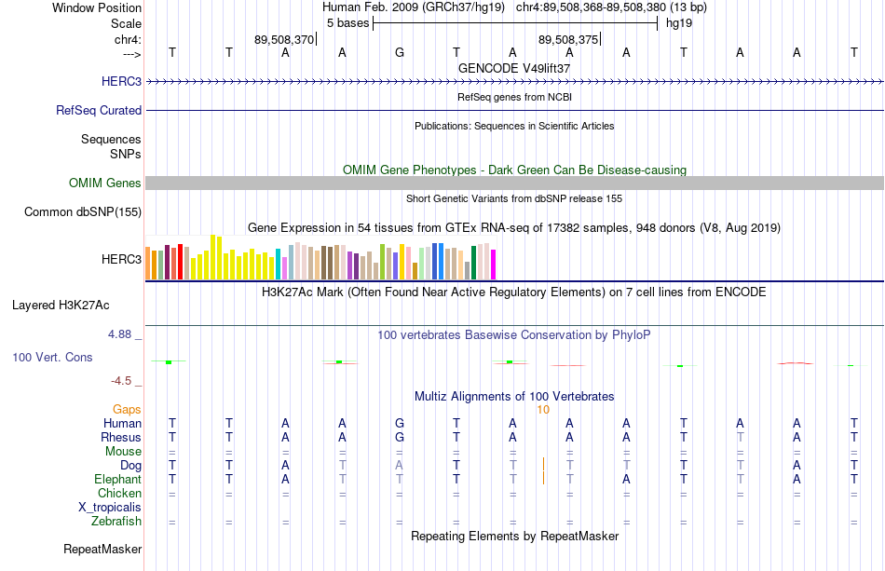This screenshot has width=885, height=571.
Task: Click the magenta GTEx expression bar
Action: (493, 265)
